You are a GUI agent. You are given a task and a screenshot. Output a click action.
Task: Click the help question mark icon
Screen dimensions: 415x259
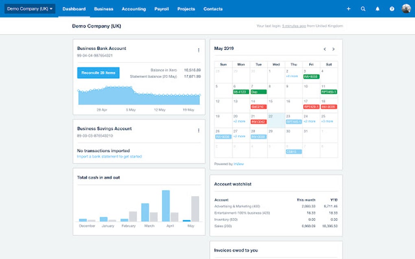pos(392,9)
